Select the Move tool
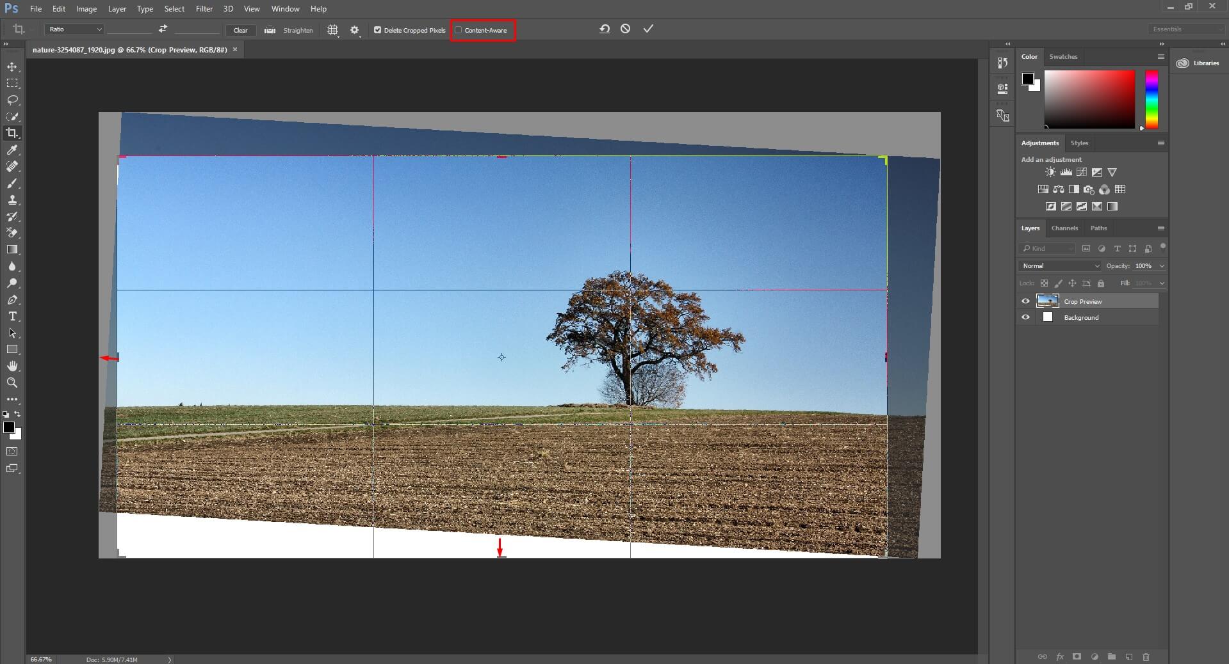This screenshot has height=664, width=1229. (12, 67)
